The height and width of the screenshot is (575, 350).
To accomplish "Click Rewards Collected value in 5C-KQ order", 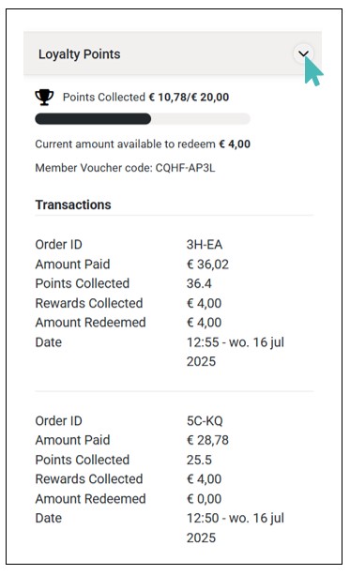I will click(204, 479).
